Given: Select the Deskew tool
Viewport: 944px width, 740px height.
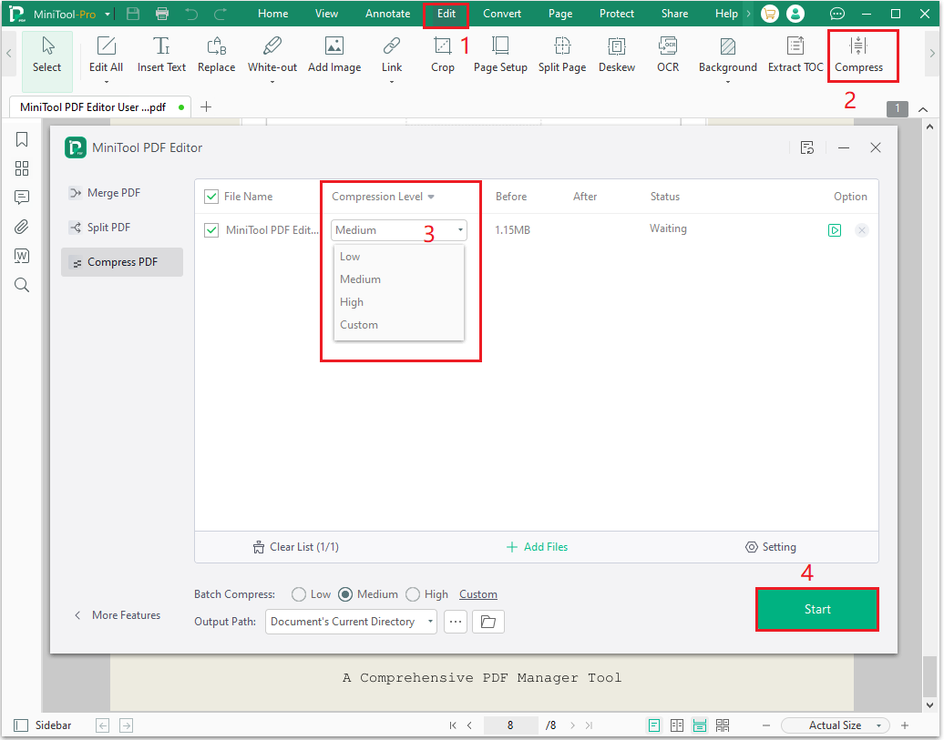Looking at the screenshot, I should [x=617, y=55].
